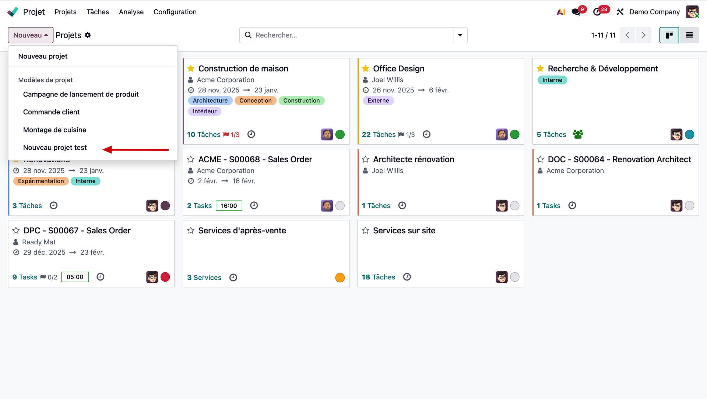This screenshot has height=399, width=707.
Task: Collapse the Nouveau dropdown button
Action: pos(31,35)
